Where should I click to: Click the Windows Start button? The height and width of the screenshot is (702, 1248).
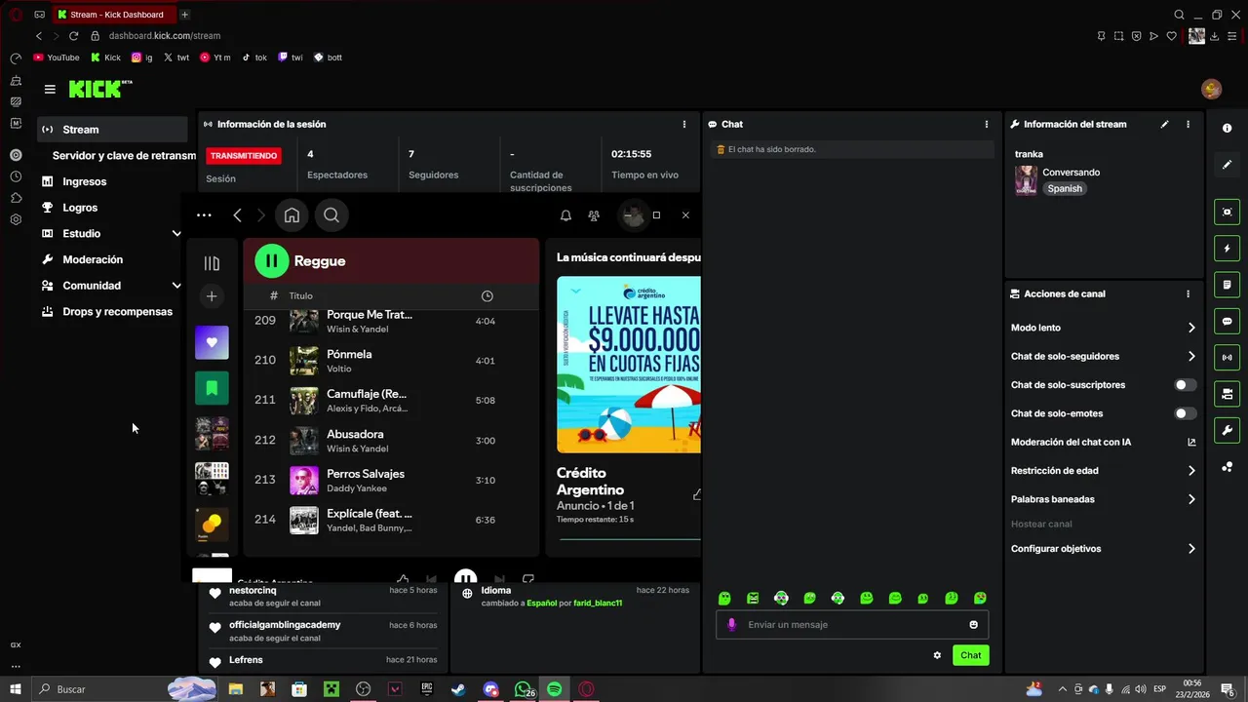point(16,689)
